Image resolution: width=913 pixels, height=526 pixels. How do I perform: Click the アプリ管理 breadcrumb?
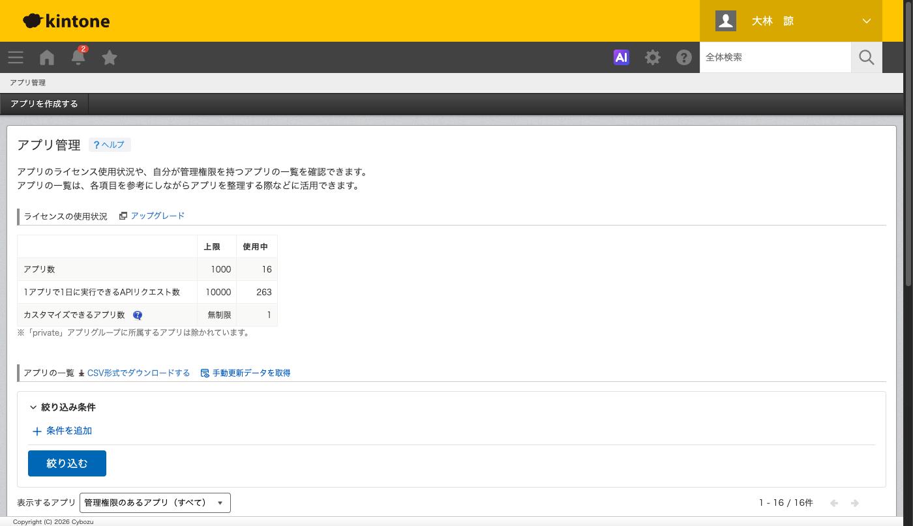[x=27, y=83]
